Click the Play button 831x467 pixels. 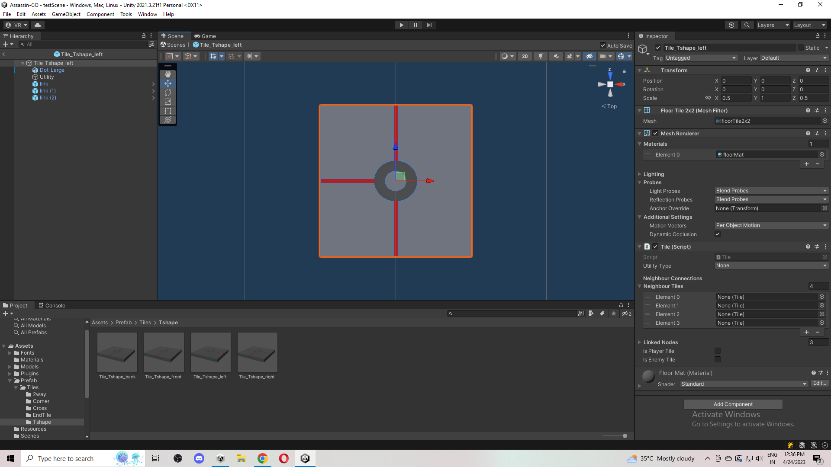[401, 25]
